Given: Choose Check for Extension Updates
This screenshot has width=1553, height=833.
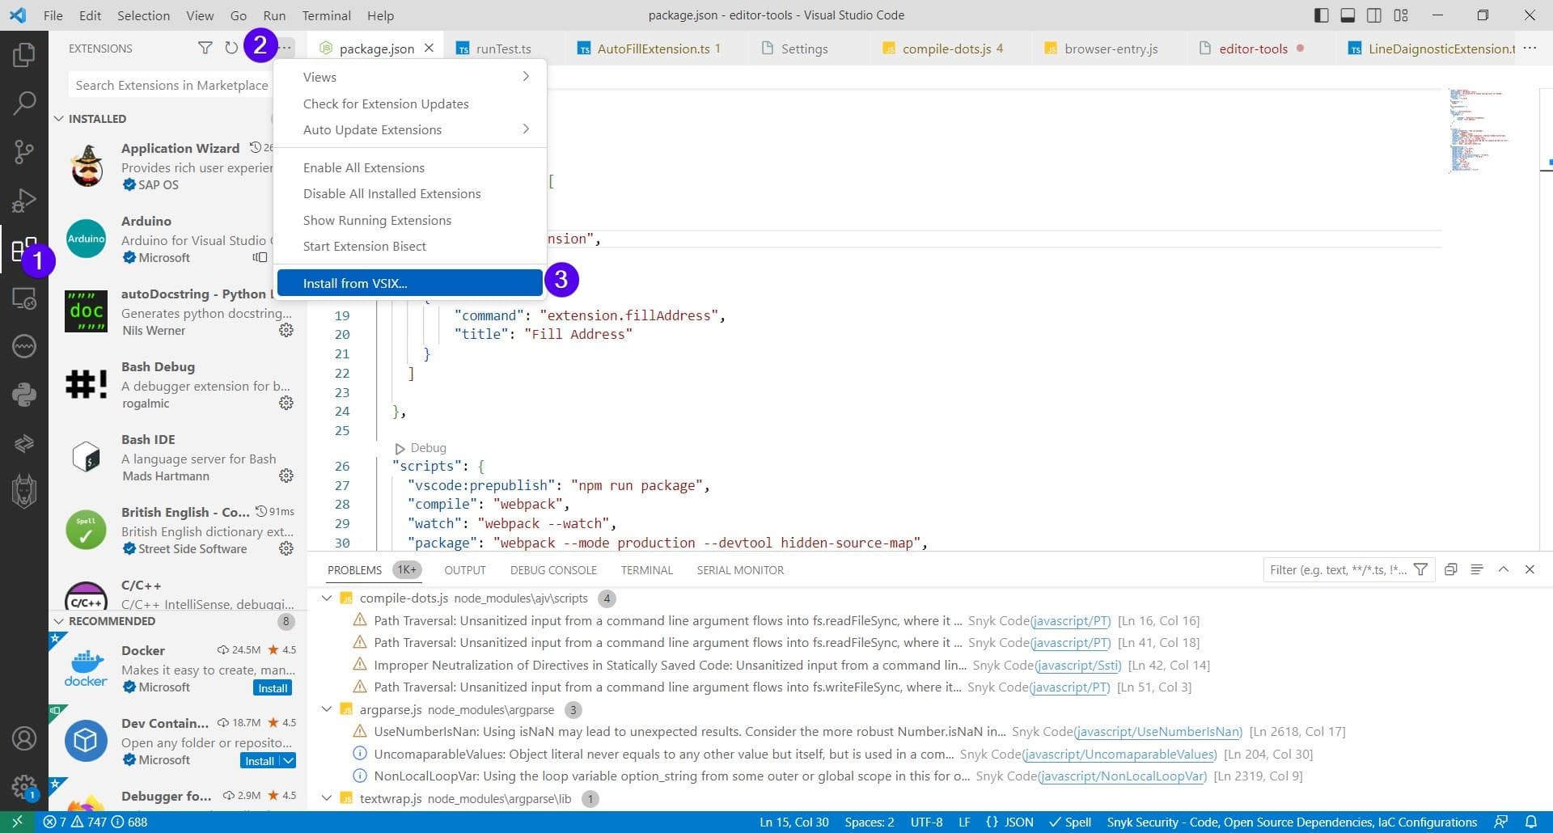Looking at the screenshot, I should [x=410, y=104].
